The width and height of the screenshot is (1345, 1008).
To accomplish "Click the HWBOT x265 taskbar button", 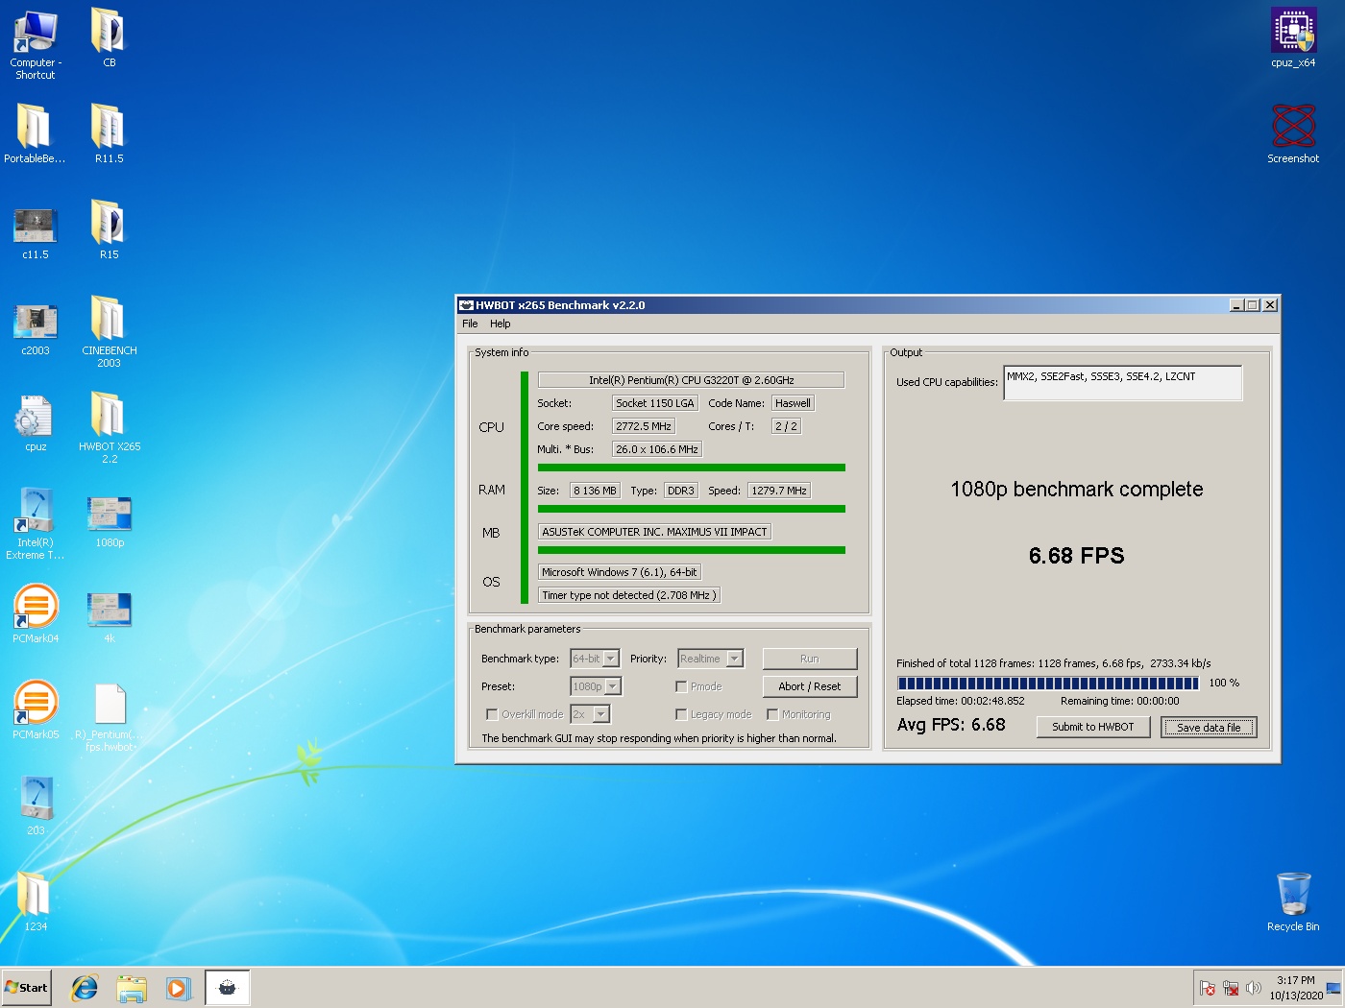I will click(228, 988).
